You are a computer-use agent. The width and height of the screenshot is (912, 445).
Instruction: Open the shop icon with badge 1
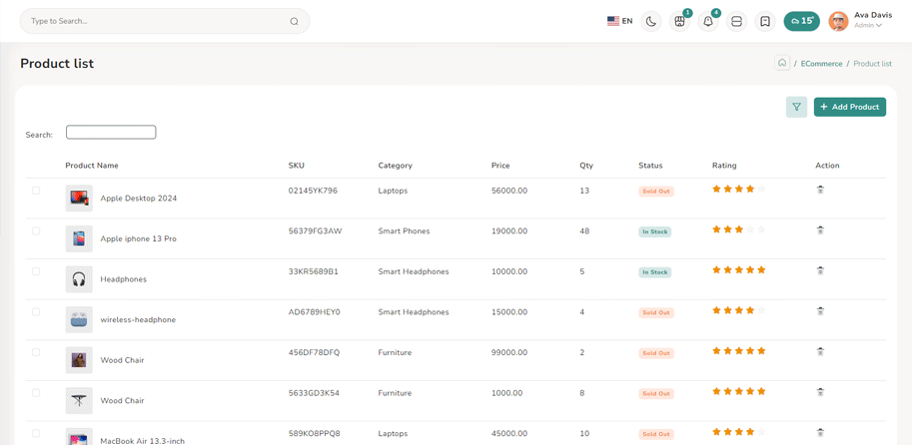[679, 21]
